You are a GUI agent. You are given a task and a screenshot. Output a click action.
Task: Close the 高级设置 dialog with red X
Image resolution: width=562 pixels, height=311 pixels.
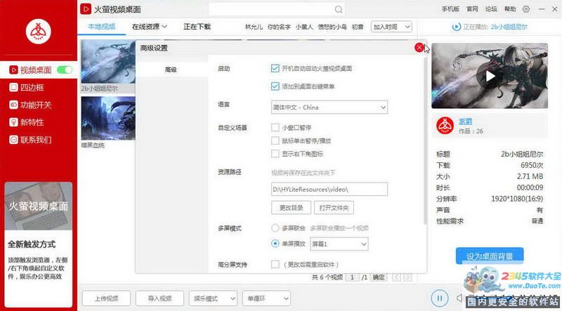(x=419, y=48)
